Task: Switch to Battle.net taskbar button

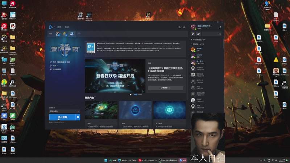Action: [x=183, y=160]
